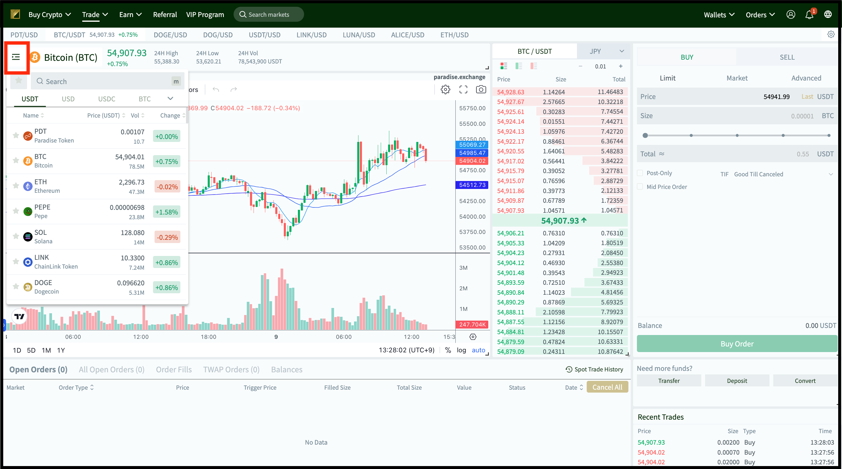Open the Balances tab

[x=287, y=369]
